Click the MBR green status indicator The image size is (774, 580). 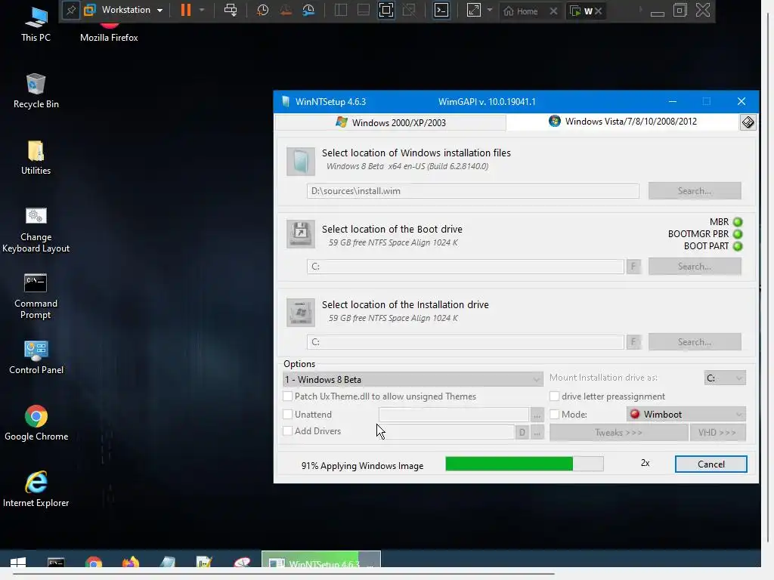click(x=738, y=222)
